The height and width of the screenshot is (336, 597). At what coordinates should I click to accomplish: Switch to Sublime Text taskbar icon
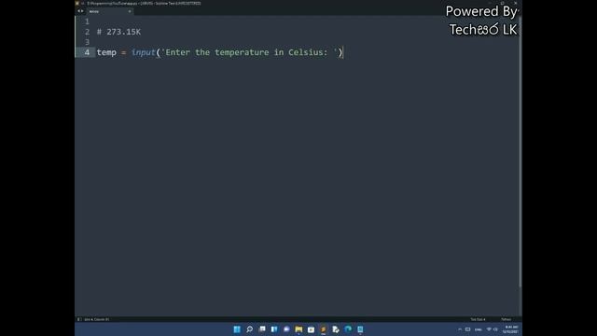point(324,329)
